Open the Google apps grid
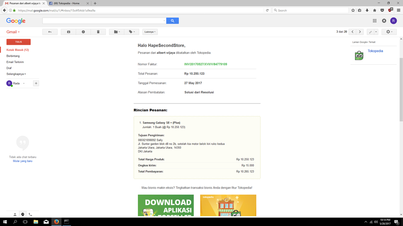The height and width of the screenshot is (226, 403). pos(375,21)
